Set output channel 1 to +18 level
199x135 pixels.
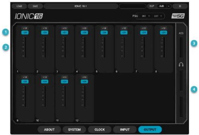[x=25, y=28]
